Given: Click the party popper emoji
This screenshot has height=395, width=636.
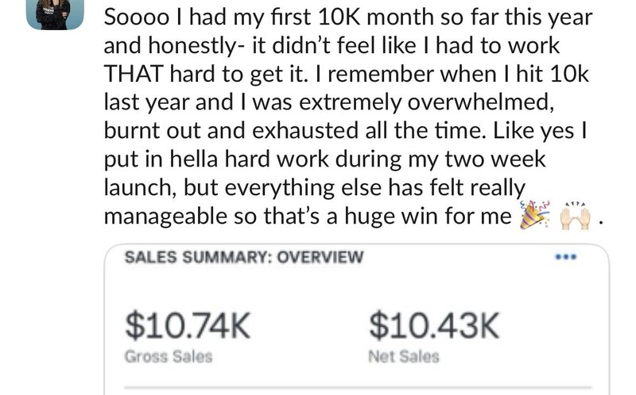Looking at the screenshot, I should coord(534,215).
